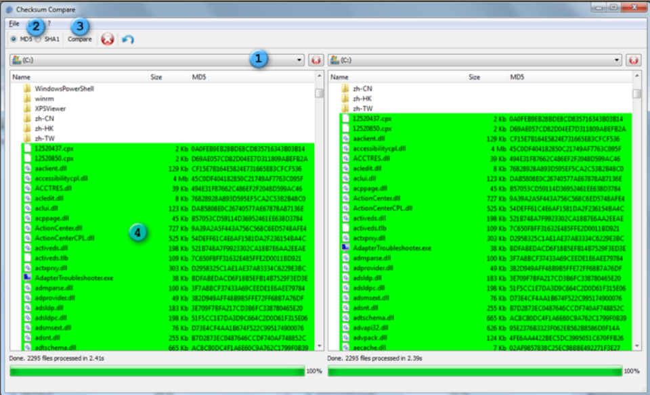Click the XPSViewer folder icon
650x395 pixels.
(x=27, y=108)
